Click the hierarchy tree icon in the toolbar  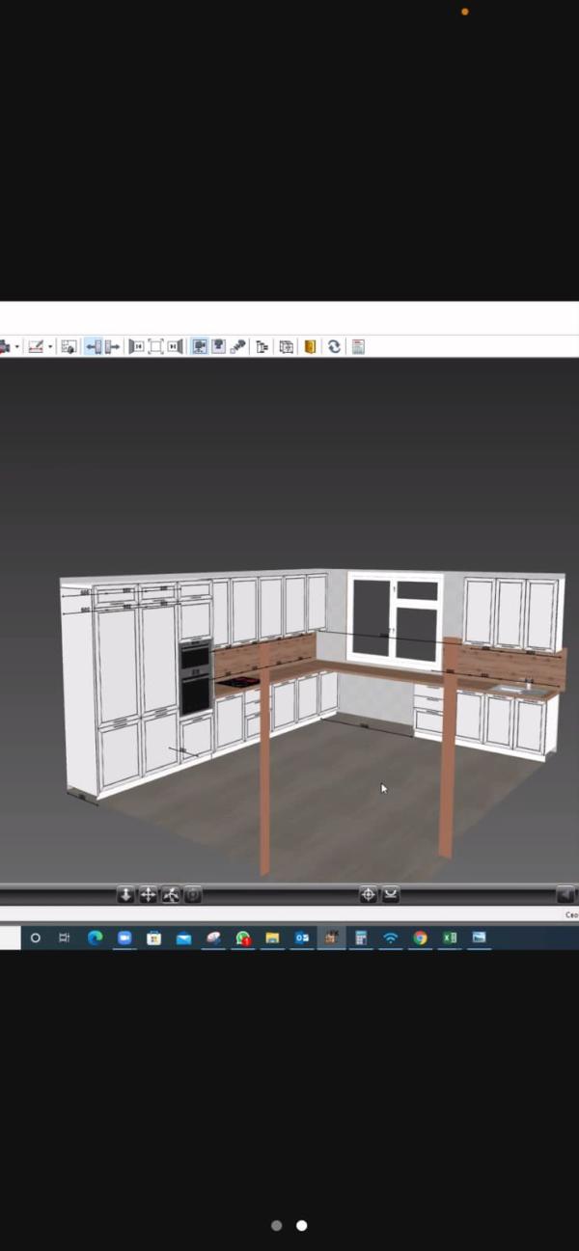(262, 346)
